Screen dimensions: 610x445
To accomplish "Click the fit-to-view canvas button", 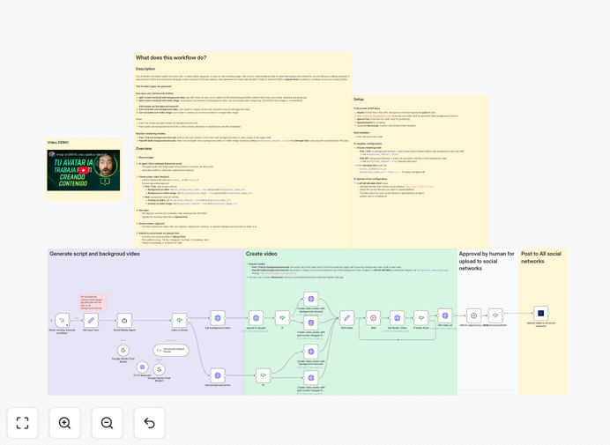I will 23,423.
